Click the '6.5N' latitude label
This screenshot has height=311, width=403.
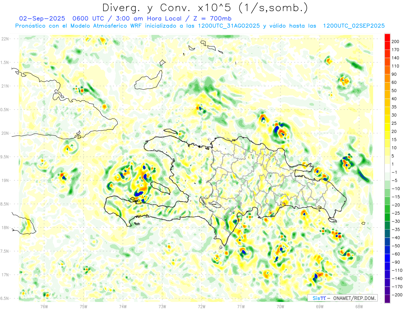point(5,298)
